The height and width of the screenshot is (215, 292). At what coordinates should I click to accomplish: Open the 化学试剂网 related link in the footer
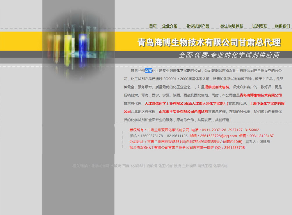click(x=100, y=166)
